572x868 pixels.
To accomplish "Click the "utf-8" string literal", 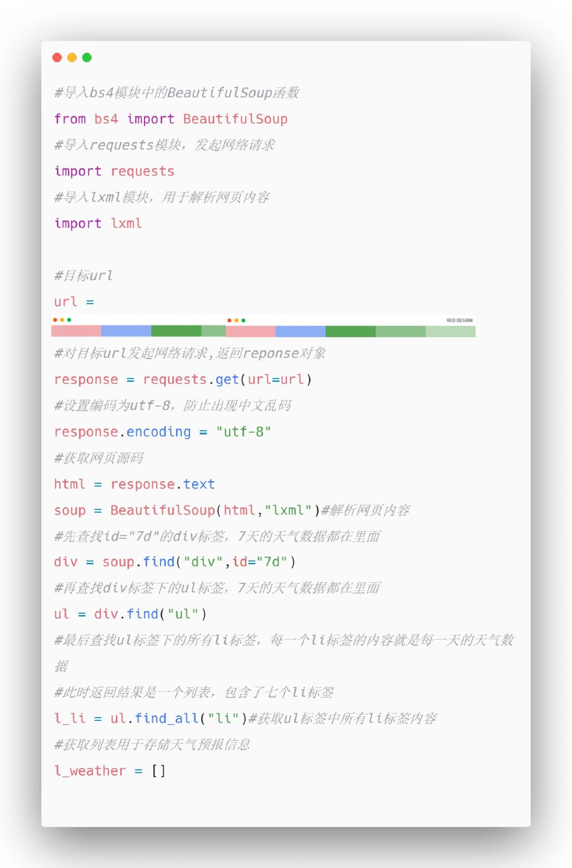I will (x=243, y=432).
